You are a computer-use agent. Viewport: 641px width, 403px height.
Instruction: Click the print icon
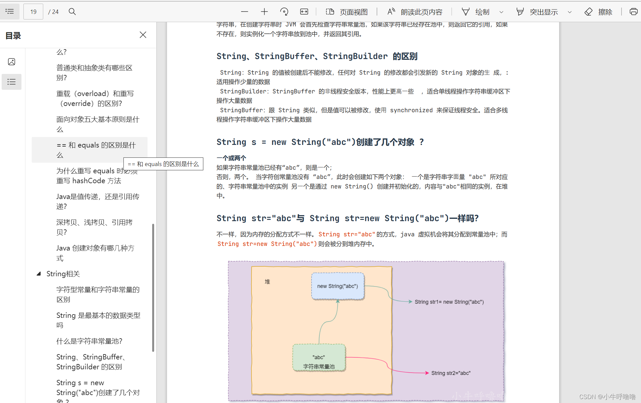point(633,12)
